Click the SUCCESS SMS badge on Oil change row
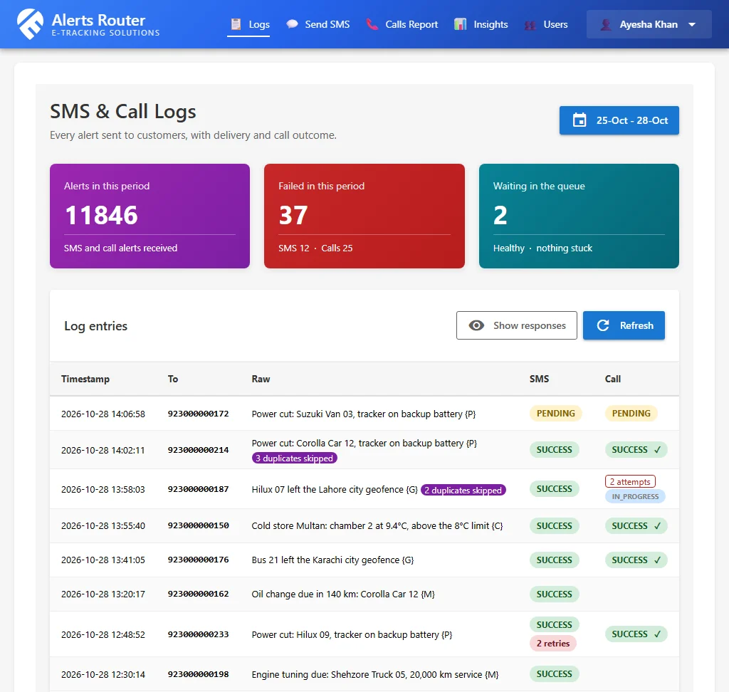The width and height of the screenshot is (729, 692). (x=554, y=594)
